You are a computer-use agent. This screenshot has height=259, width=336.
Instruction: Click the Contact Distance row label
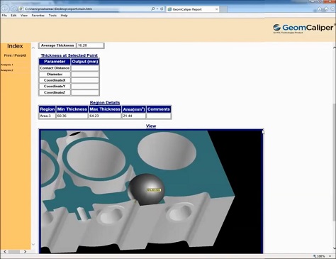(55, 68)
